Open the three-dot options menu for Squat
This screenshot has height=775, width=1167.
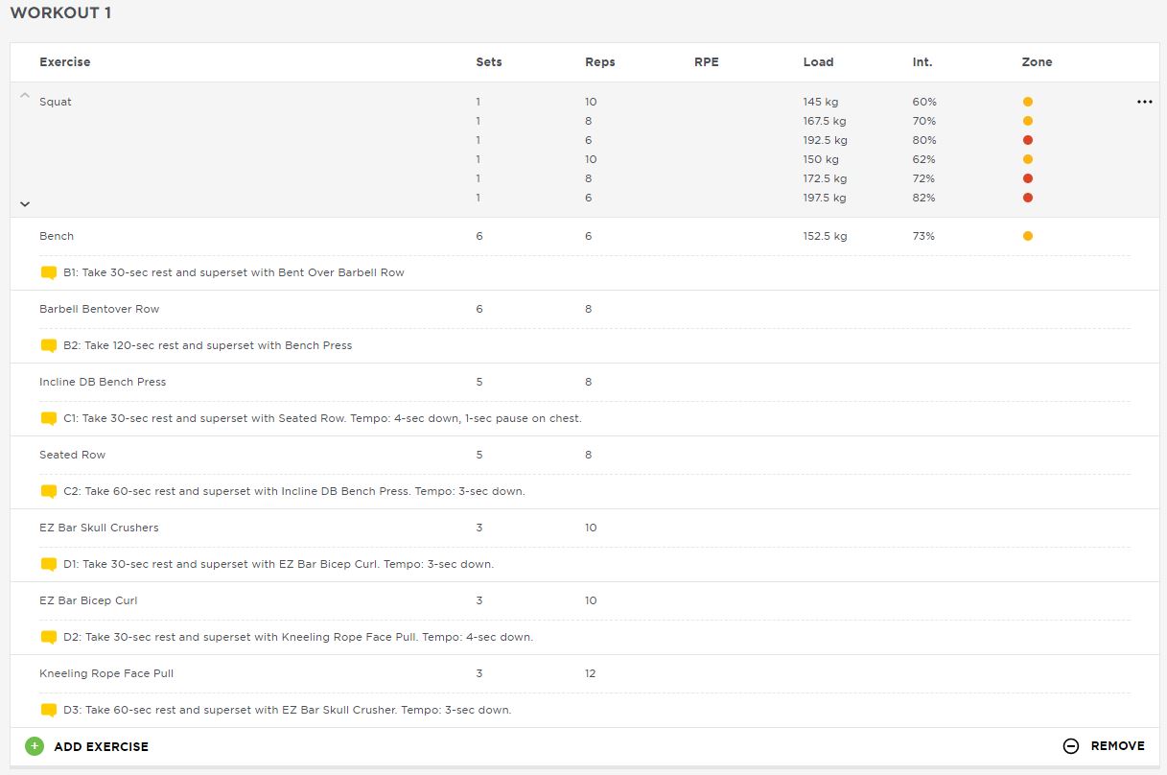(1144, 102)
